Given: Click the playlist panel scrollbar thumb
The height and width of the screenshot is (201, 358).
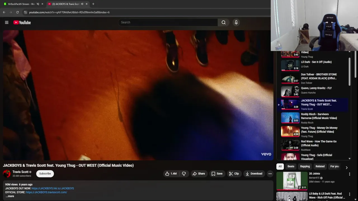Looking at the screenshot, I should click(x=349, y=72).
